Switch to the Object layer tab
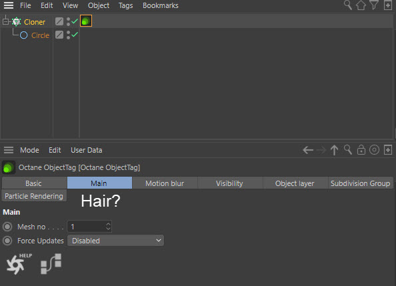Viewport: 396px width, 286px height. tap(295, 183)
